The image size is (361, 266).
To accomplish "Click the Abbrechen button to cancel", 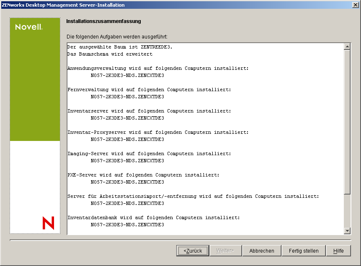I will 262,251.
